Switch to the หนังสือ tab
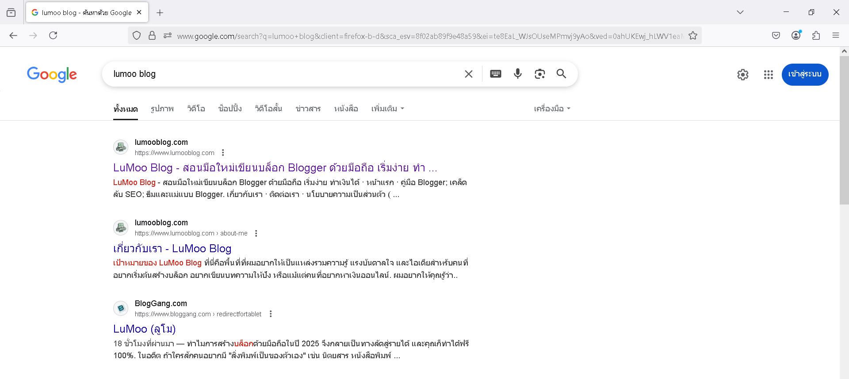 click(x=346, y=109)
